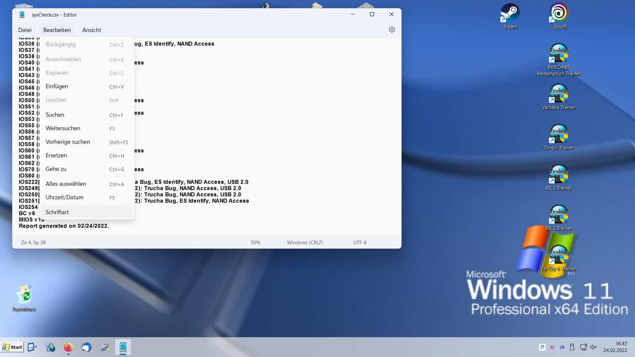Open the Valhalla Trainer shortcut
Screen dimensions: 635x357
coord(559,97)
